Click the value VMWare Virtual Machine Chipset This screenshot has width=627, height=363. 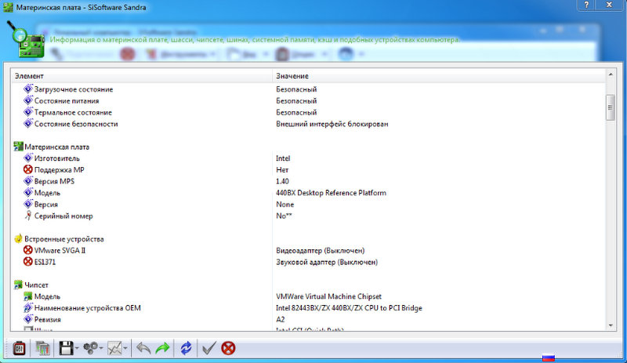328,296
